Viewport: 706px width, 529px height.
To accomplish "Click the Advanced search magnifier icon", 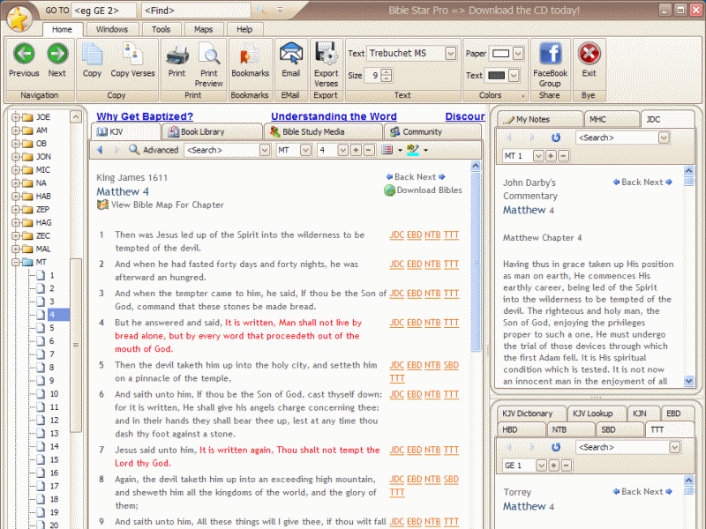I will (x=135, y=150).
